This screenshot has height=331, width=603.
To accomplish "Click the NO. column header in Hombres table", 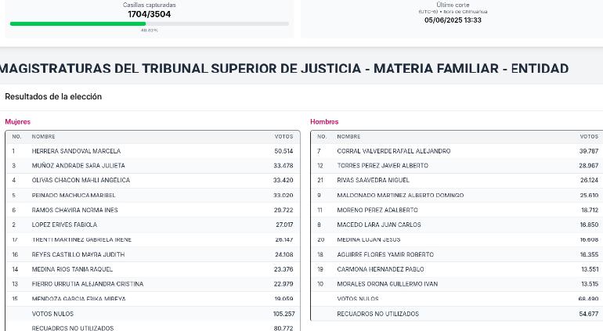I will pyautogui.click(x=322, y=136).
